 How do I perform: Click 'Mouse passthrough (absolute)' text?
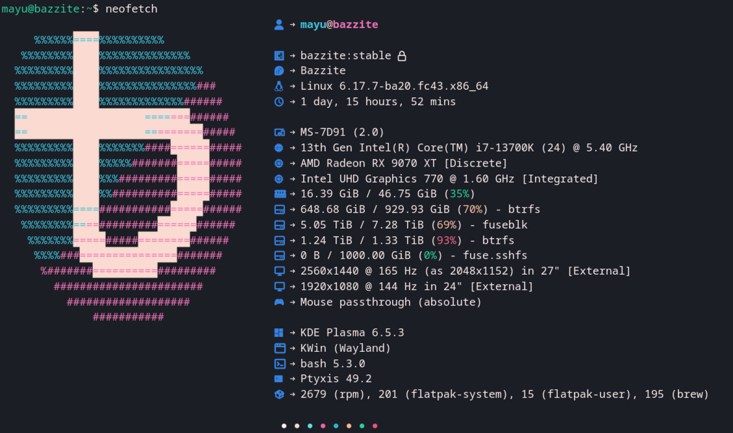pyautogui.click(x=391, y=302)
